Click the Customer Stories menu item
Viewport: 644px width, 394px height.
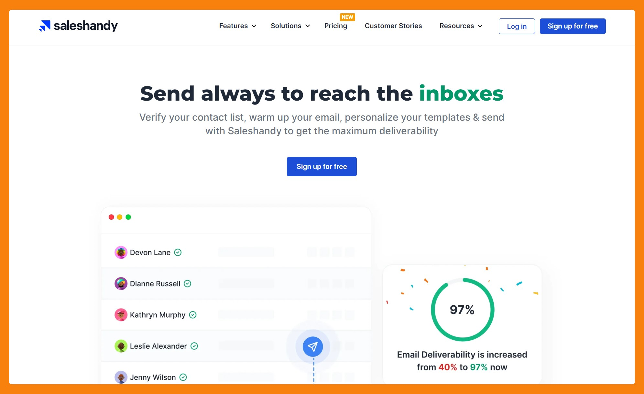(393, 26)
